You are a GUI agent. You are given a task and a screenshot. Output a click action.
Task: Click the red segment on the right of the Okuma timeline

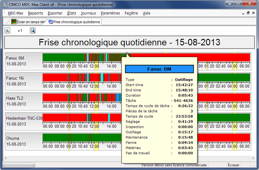coord(224,138)
